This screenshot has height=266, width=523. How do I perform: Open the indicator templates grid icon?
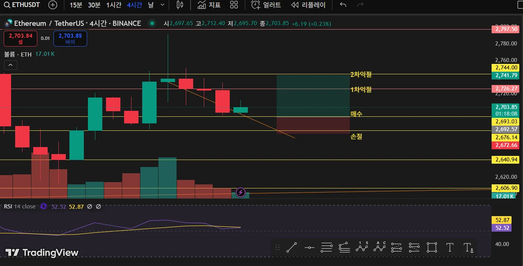(x=234, y=5)
